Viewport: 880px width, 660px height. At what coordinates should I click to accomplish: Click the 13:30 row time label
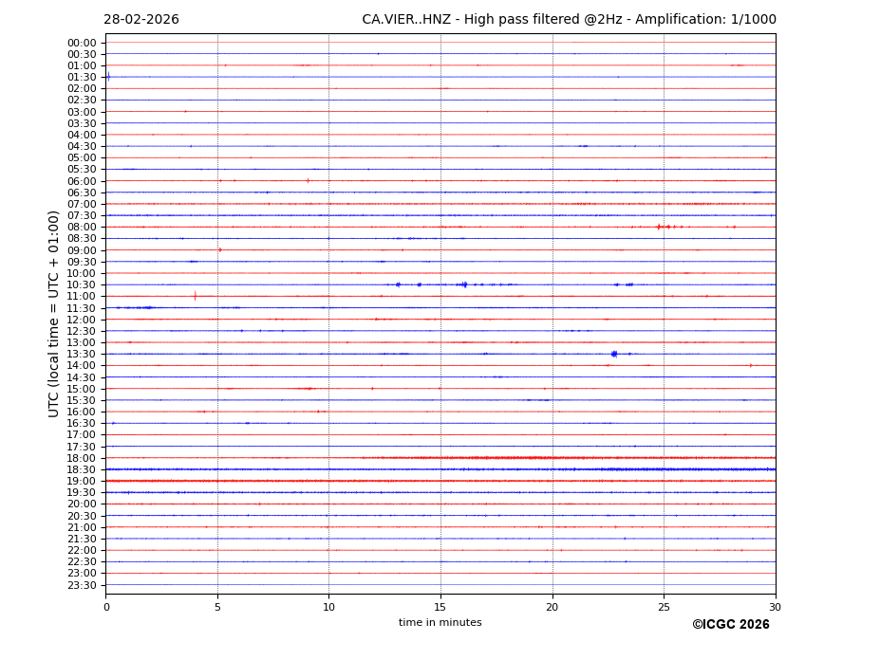pos(81,354)
